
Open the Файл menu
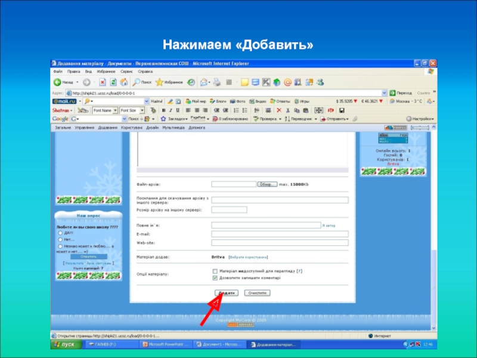coord(58,72)
